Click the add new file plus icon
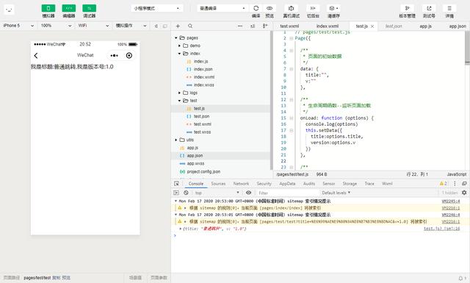 (x=178, y=26)
